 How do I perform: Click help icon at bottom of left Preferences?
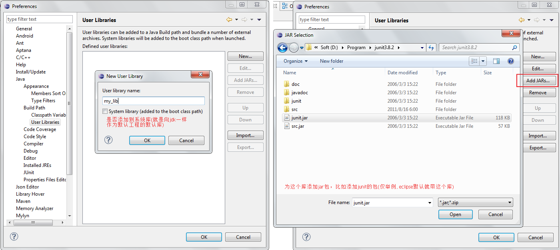[x=14, y=236]
